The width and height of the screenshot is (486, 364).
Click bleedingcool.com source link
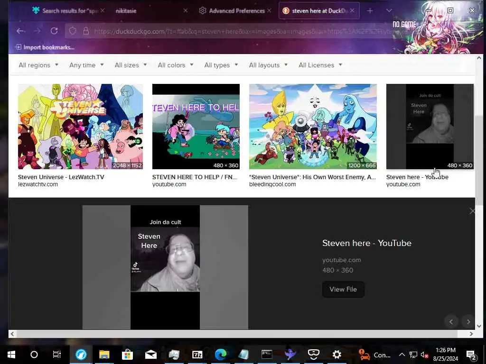pos(272,184)
